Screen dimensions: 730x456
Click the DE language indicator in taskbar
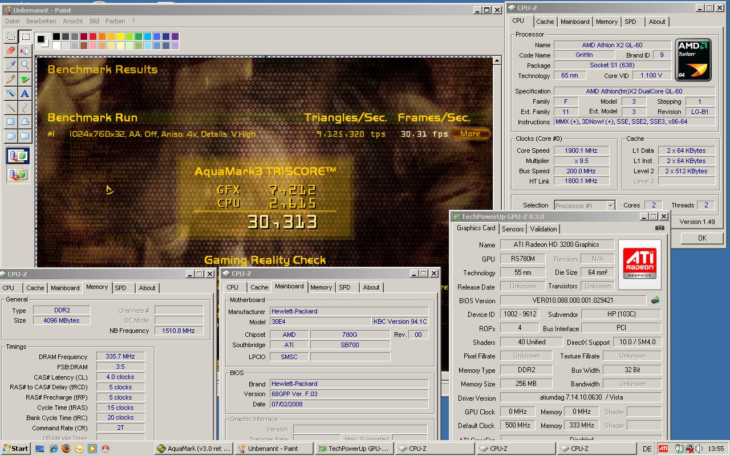[647, 449]
